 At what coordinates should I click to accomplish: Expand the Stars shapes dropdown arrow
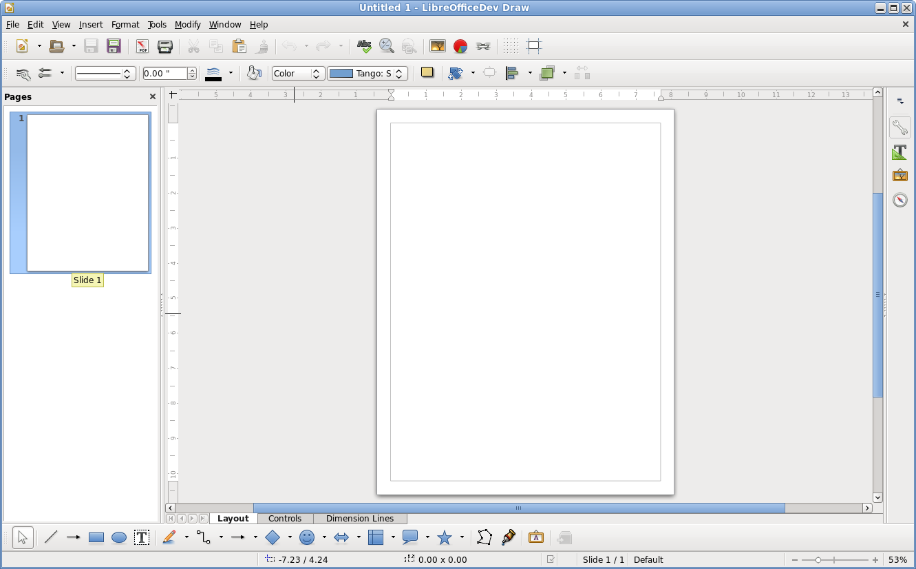click(x=462, y=538)
